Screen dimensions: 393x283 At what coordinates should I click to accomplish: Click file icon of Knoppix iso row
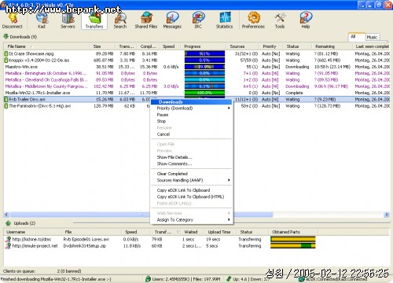[6, 61]
